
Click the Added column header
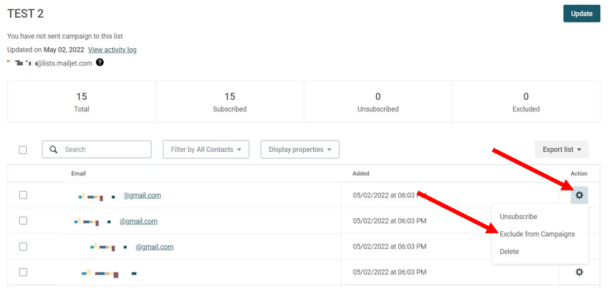tap(361, 173)
